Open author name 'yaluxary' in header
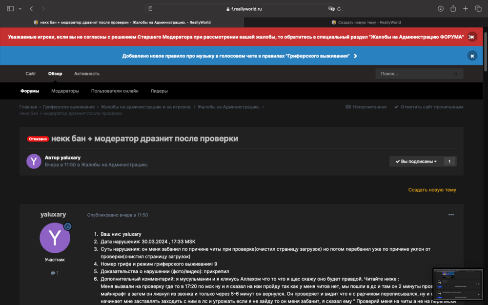This screenshot has width=488, height=305. (71, 158)
